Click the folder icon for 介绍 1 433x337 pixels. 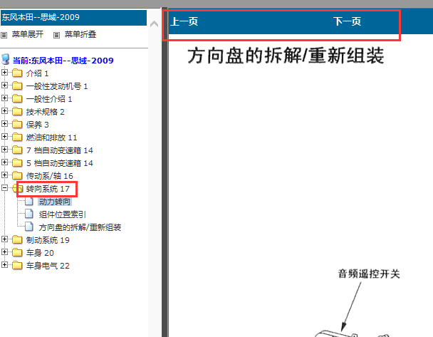[x=17, y=73]
